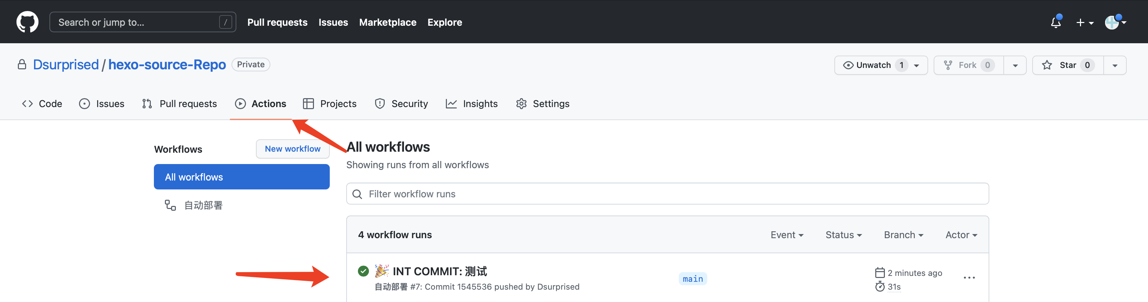Switch to the Insights tab
This screenshot has height=302, width=1148.
(x=472, y=104)
